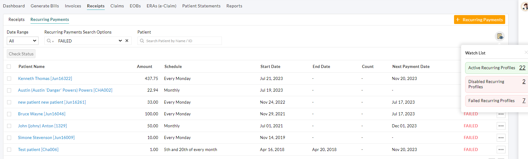Open Patient Statements menu
The height and width of the screenshot is (159, 528).
201,6
